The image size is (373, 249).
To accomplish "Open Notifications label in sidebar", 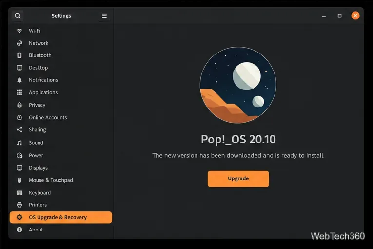I will point(43,80).
